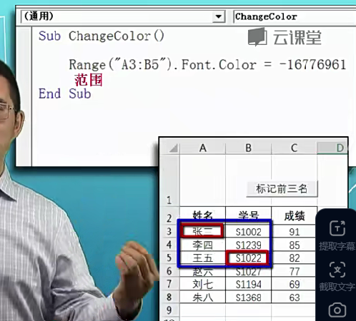The height and width of the screenshot is (321, 356).
Task: Click cell containing 朱八
Action: click(x=202, y=297)
